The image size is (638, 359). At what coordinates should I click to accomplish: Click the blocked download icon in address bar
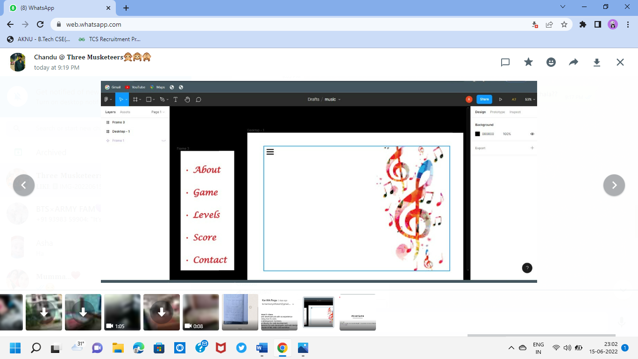coord(535,24)
